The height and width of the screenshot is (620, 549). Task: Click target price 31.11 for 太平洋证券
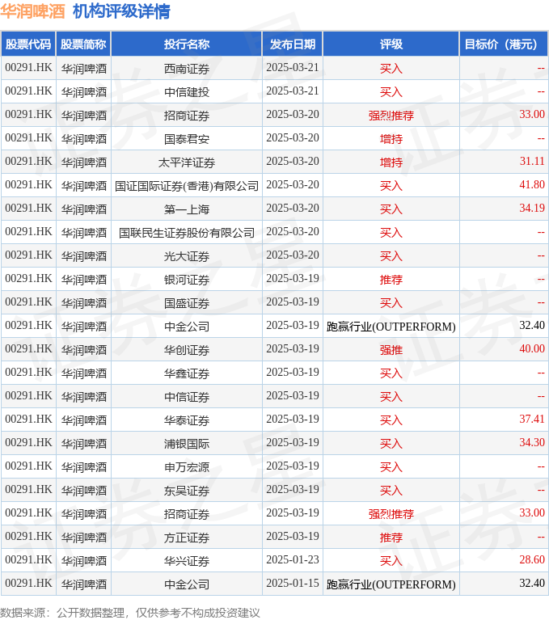pos(532,162)
